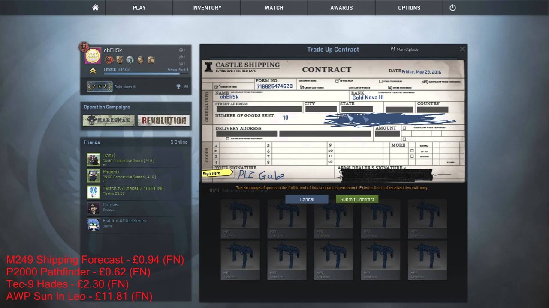The height and width of the screenshot is (308, 549).
Task: Select Fiat lux #SteelSeries friend entry
Action: (124, 221)
